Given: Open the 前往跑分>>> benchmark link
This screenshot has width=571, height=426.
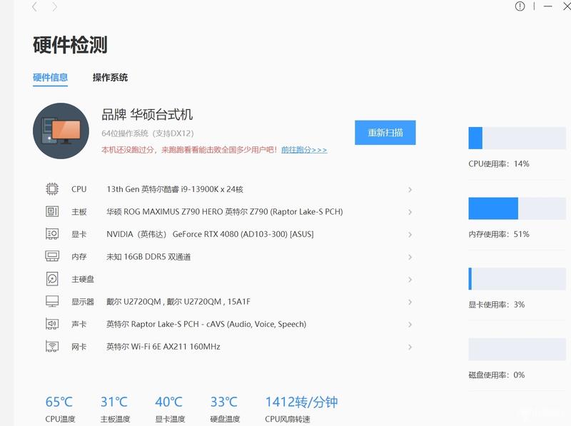Looking at the screenshot, I should [304, 150].
